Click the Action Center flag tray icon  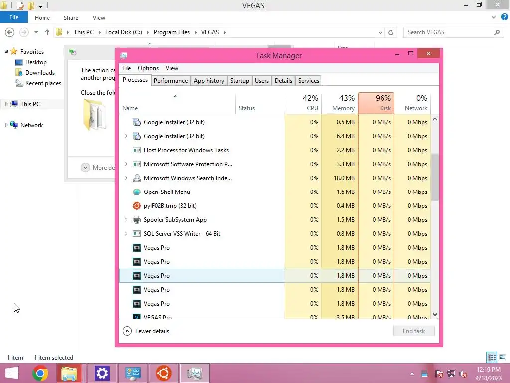439,374
